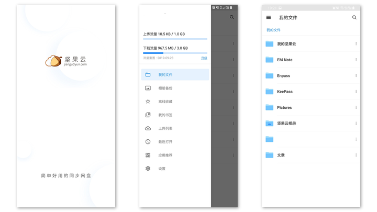Open more options for EM Note folder
This screenshot has height=212, width=377.
(356, 60)
